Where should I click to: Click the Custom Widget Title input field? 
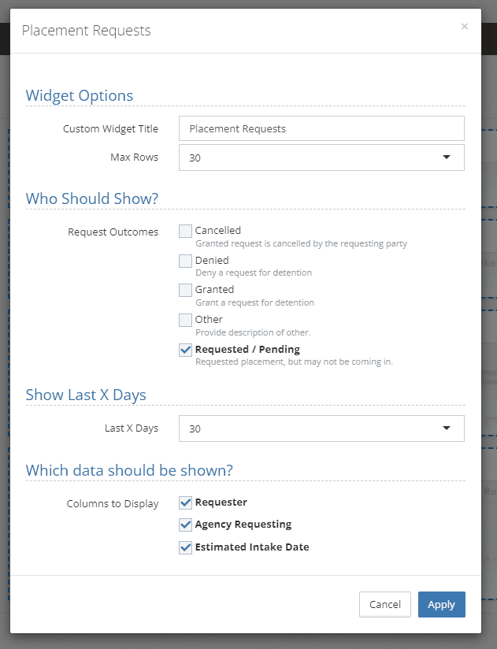click(321, 128)
